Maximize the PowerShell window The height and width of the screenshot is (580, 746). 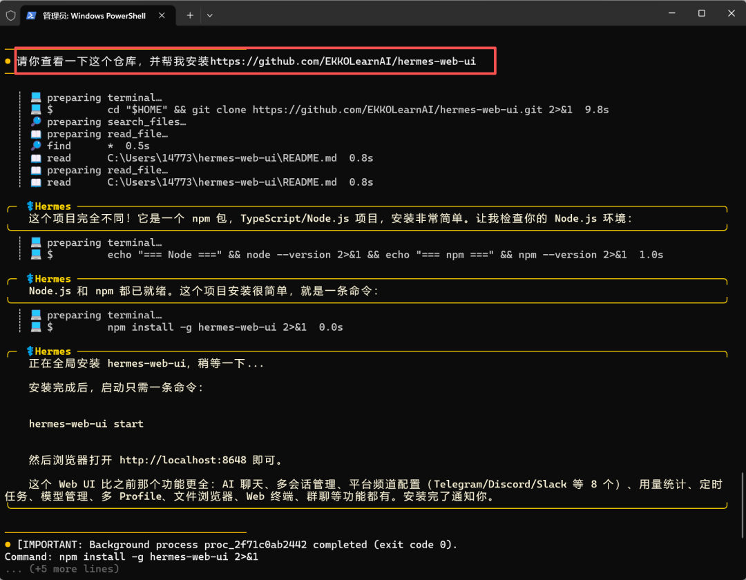click(x=701, y=13)
